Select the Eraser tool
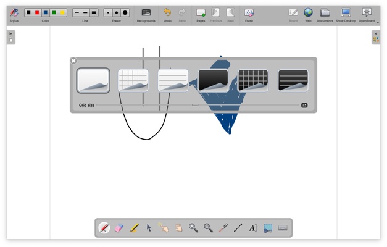 click(x=119, y=228)
